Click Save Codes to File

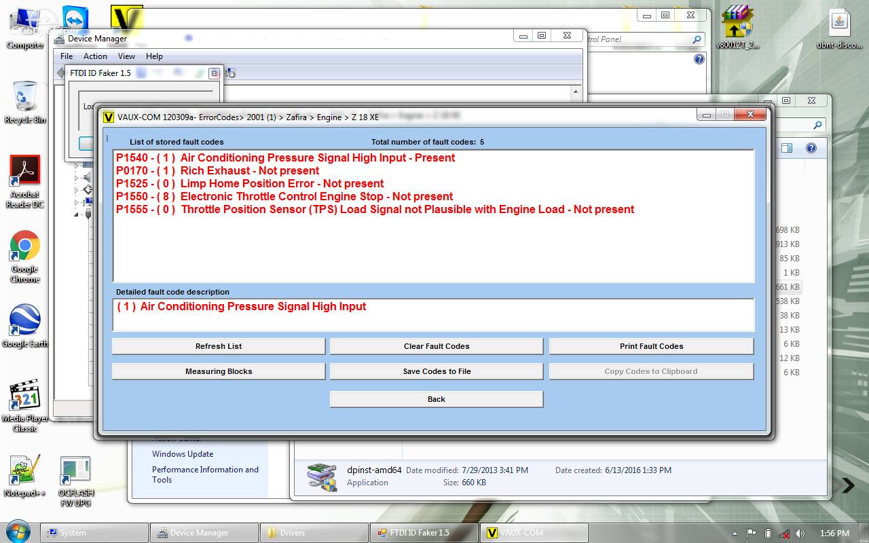437,371
